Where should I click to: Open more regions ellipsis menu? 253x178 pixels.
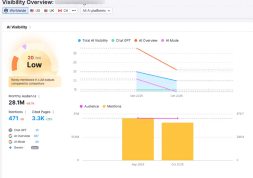74,11
